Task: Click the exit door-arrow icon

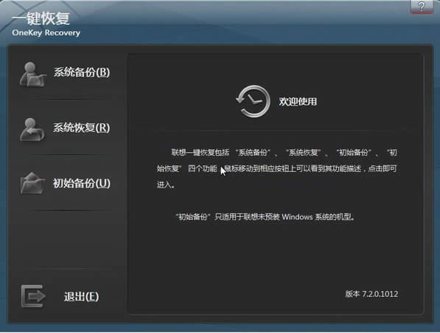Action: pyautogui.click(x=33, y=296)
